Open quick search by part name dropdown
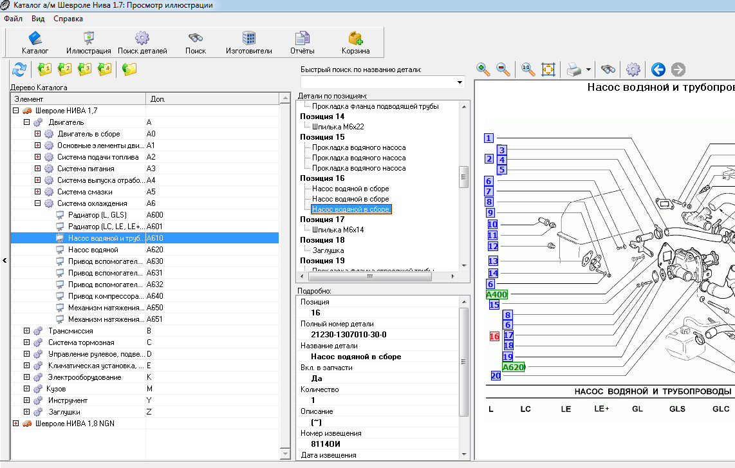This screenshot has height=468, width=735. 460,82
